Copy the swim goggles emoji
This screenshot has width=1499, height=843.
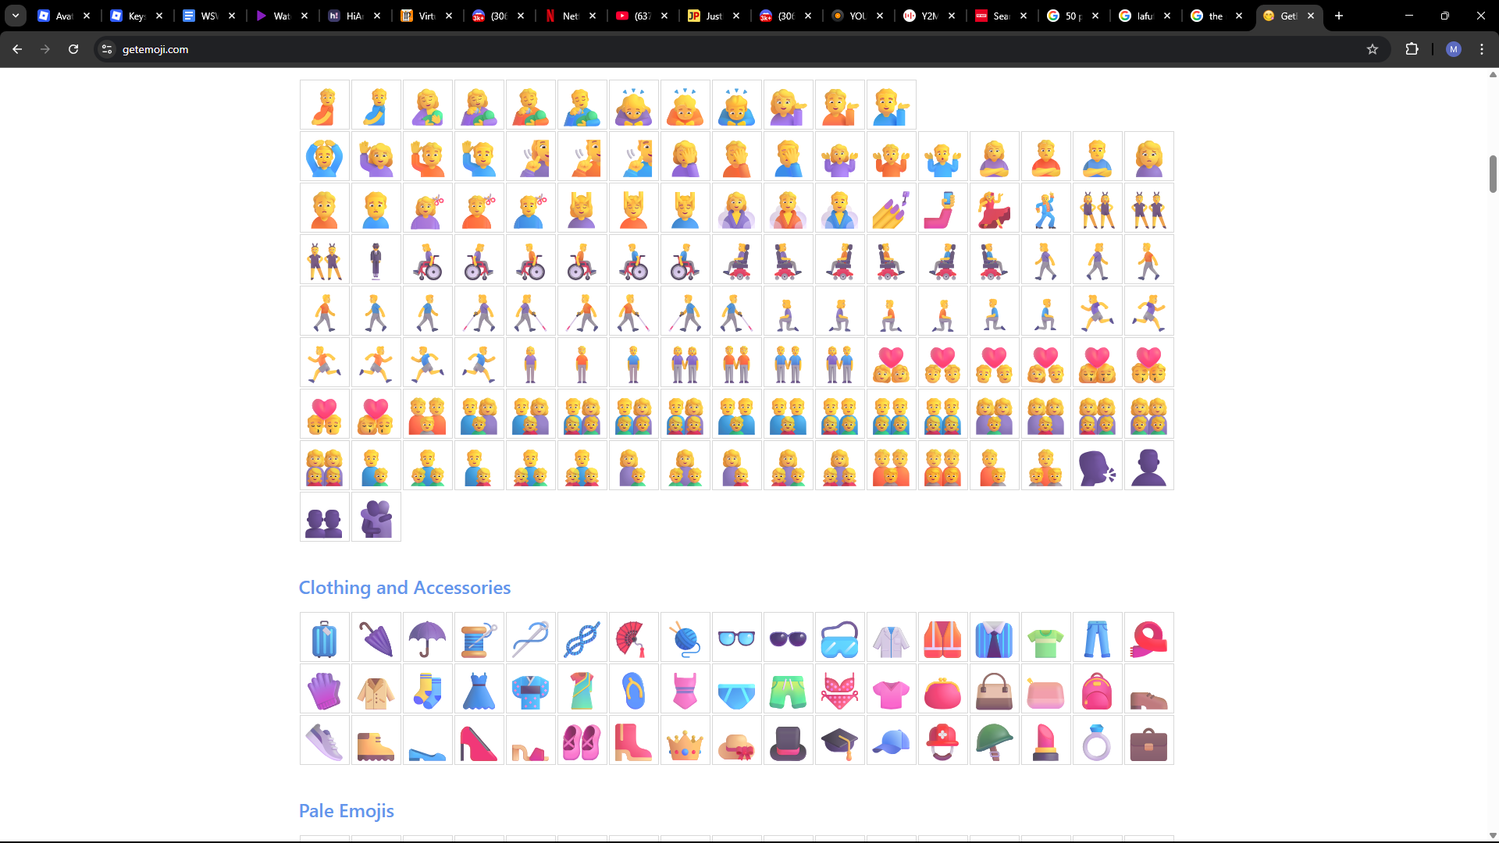(x=840, y=638)
